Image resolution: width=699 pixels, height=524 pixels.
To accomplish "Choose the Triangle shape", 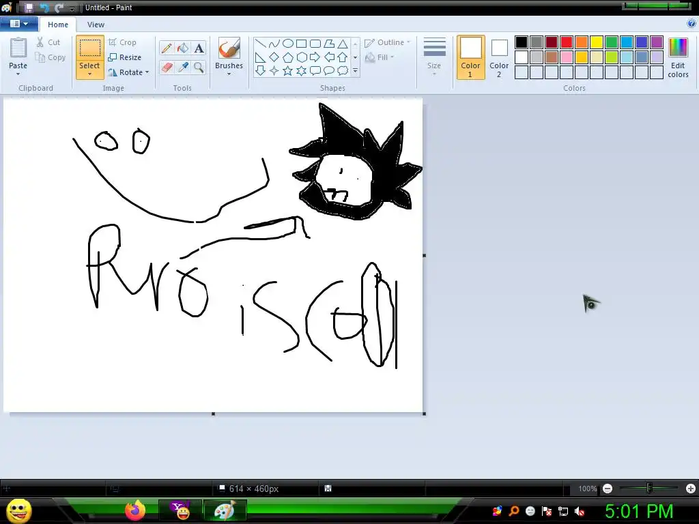I will [343, 43].
